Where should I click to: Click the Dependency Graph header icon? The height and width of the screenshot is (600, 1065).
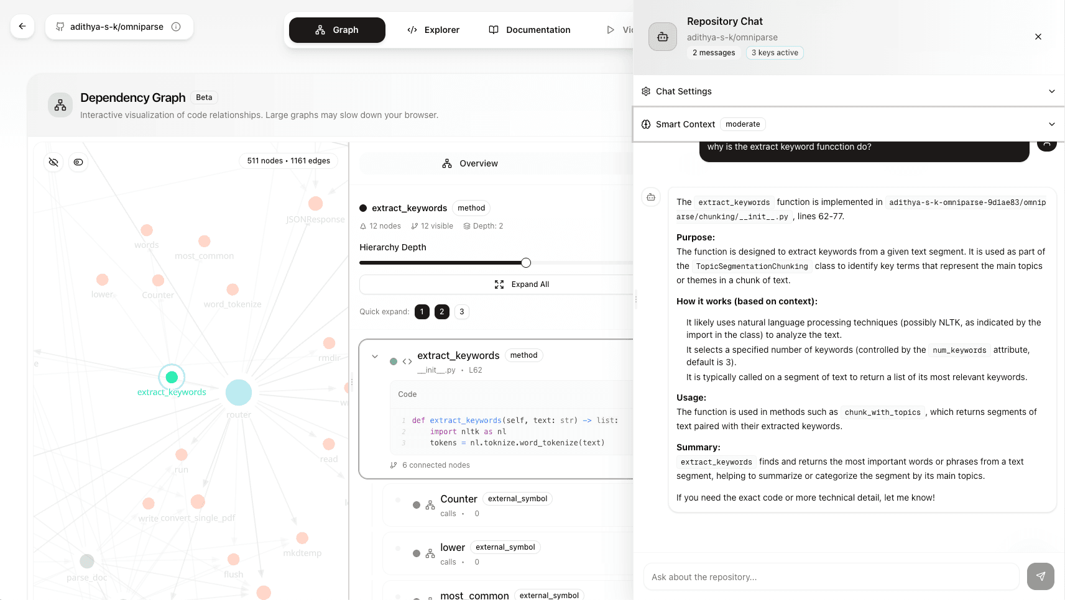point(60,105)
